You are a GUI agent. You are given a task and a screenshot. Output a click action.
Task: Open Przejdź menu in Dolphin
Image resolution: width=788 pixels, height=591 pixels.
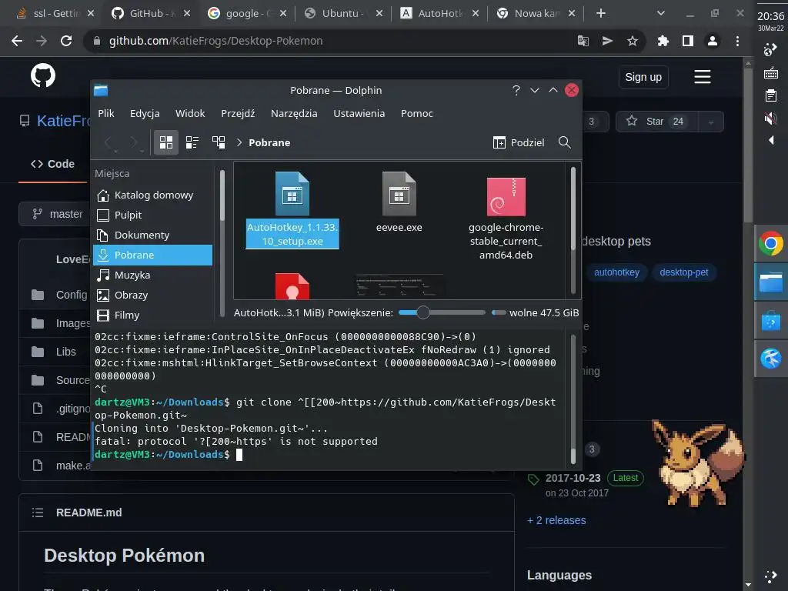point(238,114)
